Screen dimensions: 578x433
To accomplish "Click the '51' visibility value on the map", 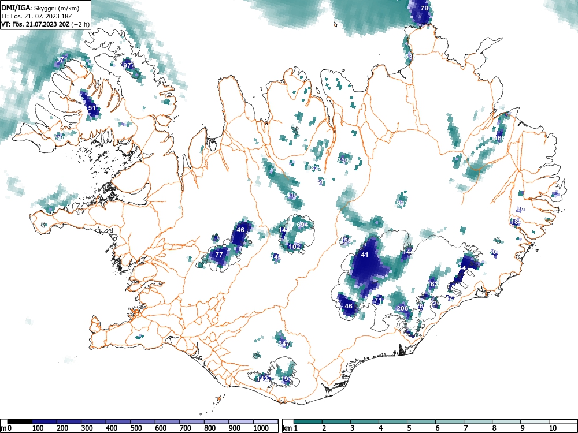I will coord(92,109).
